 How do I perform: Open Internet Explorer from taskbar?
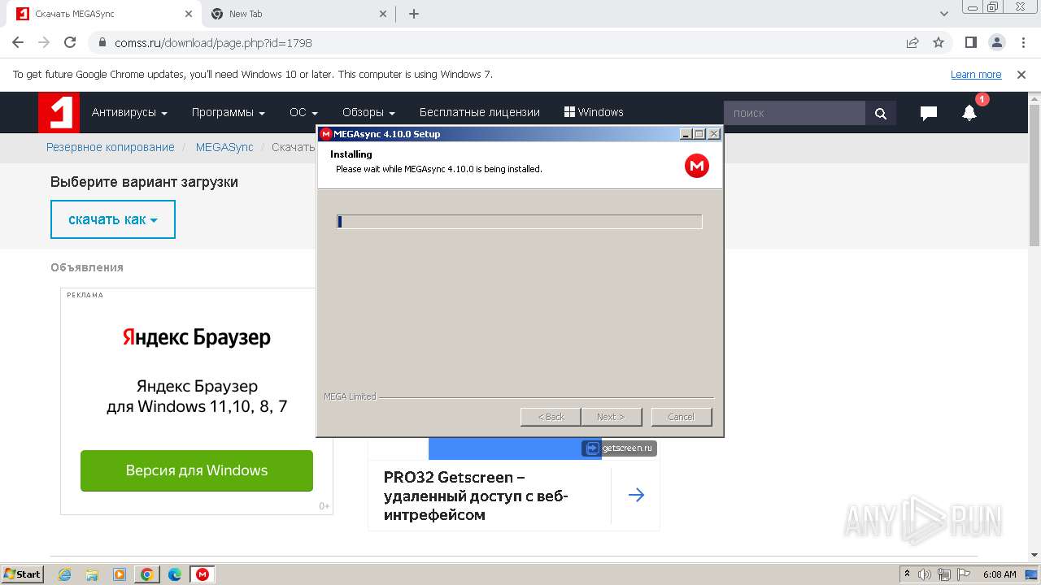64,574
